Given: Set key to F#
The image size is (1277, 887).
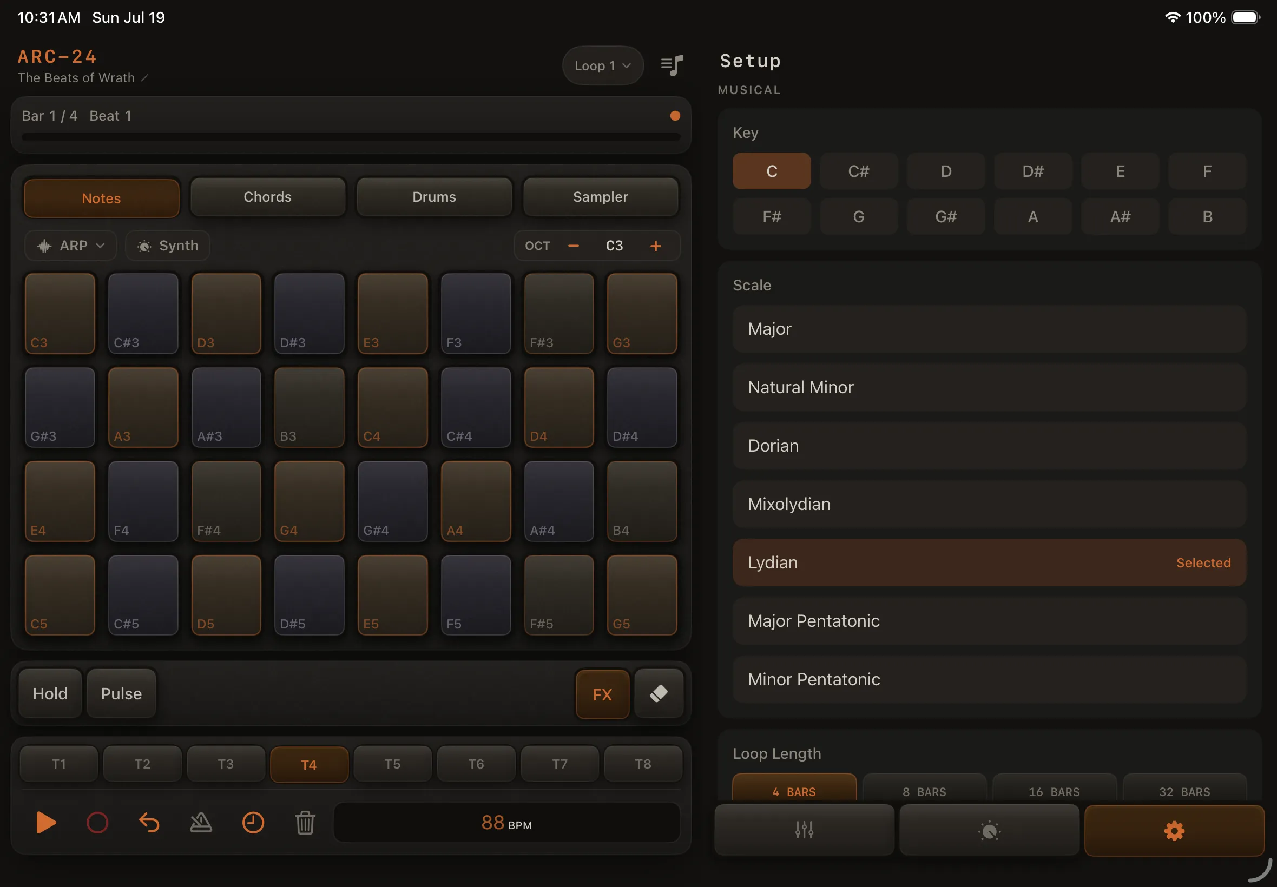Looking at the screenshot, I should (x=771, y=216).
